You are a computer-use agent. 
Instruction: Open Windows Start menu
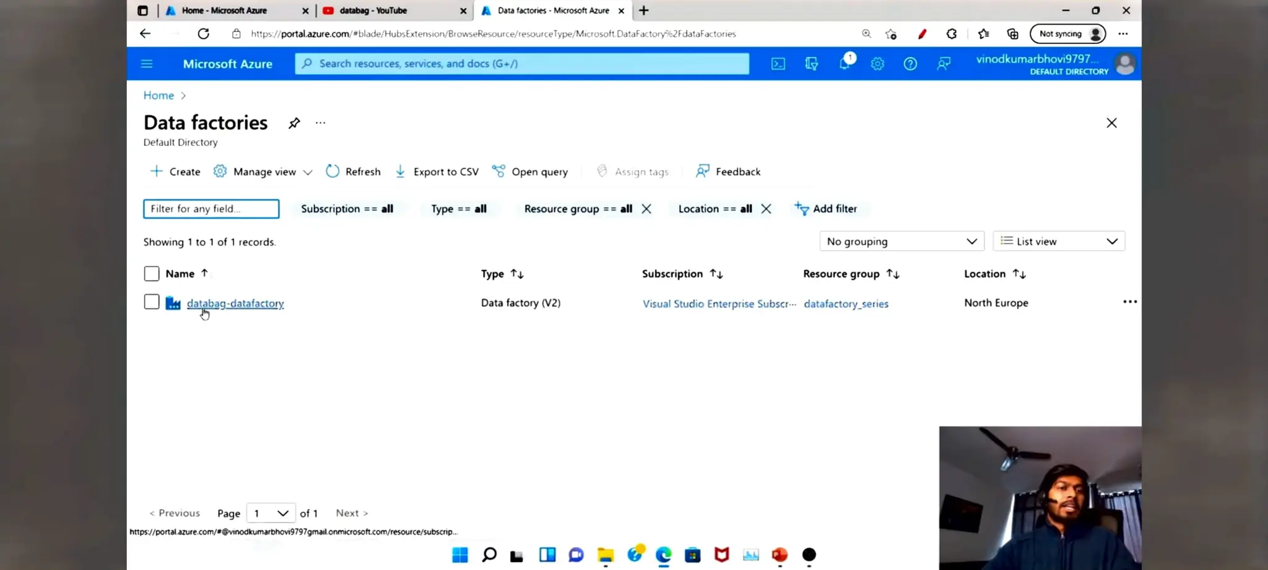(x=460, y=555)
